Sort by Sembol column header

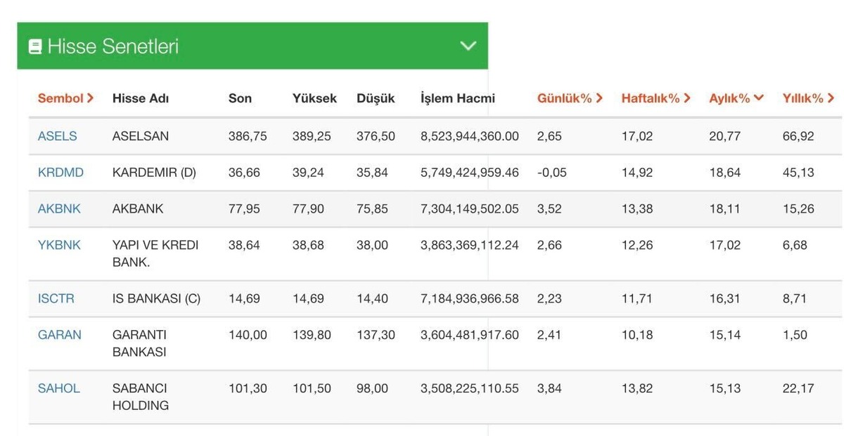click(65, 98)
